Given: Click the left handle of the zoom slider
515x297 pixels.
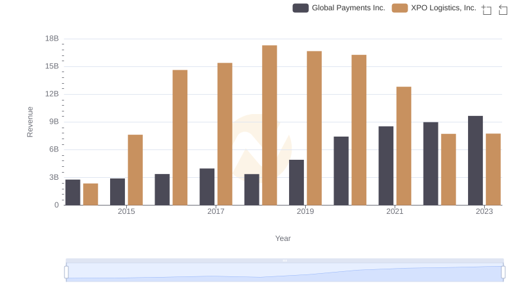Looking at the screenshot, I should (x=66, y=273).
